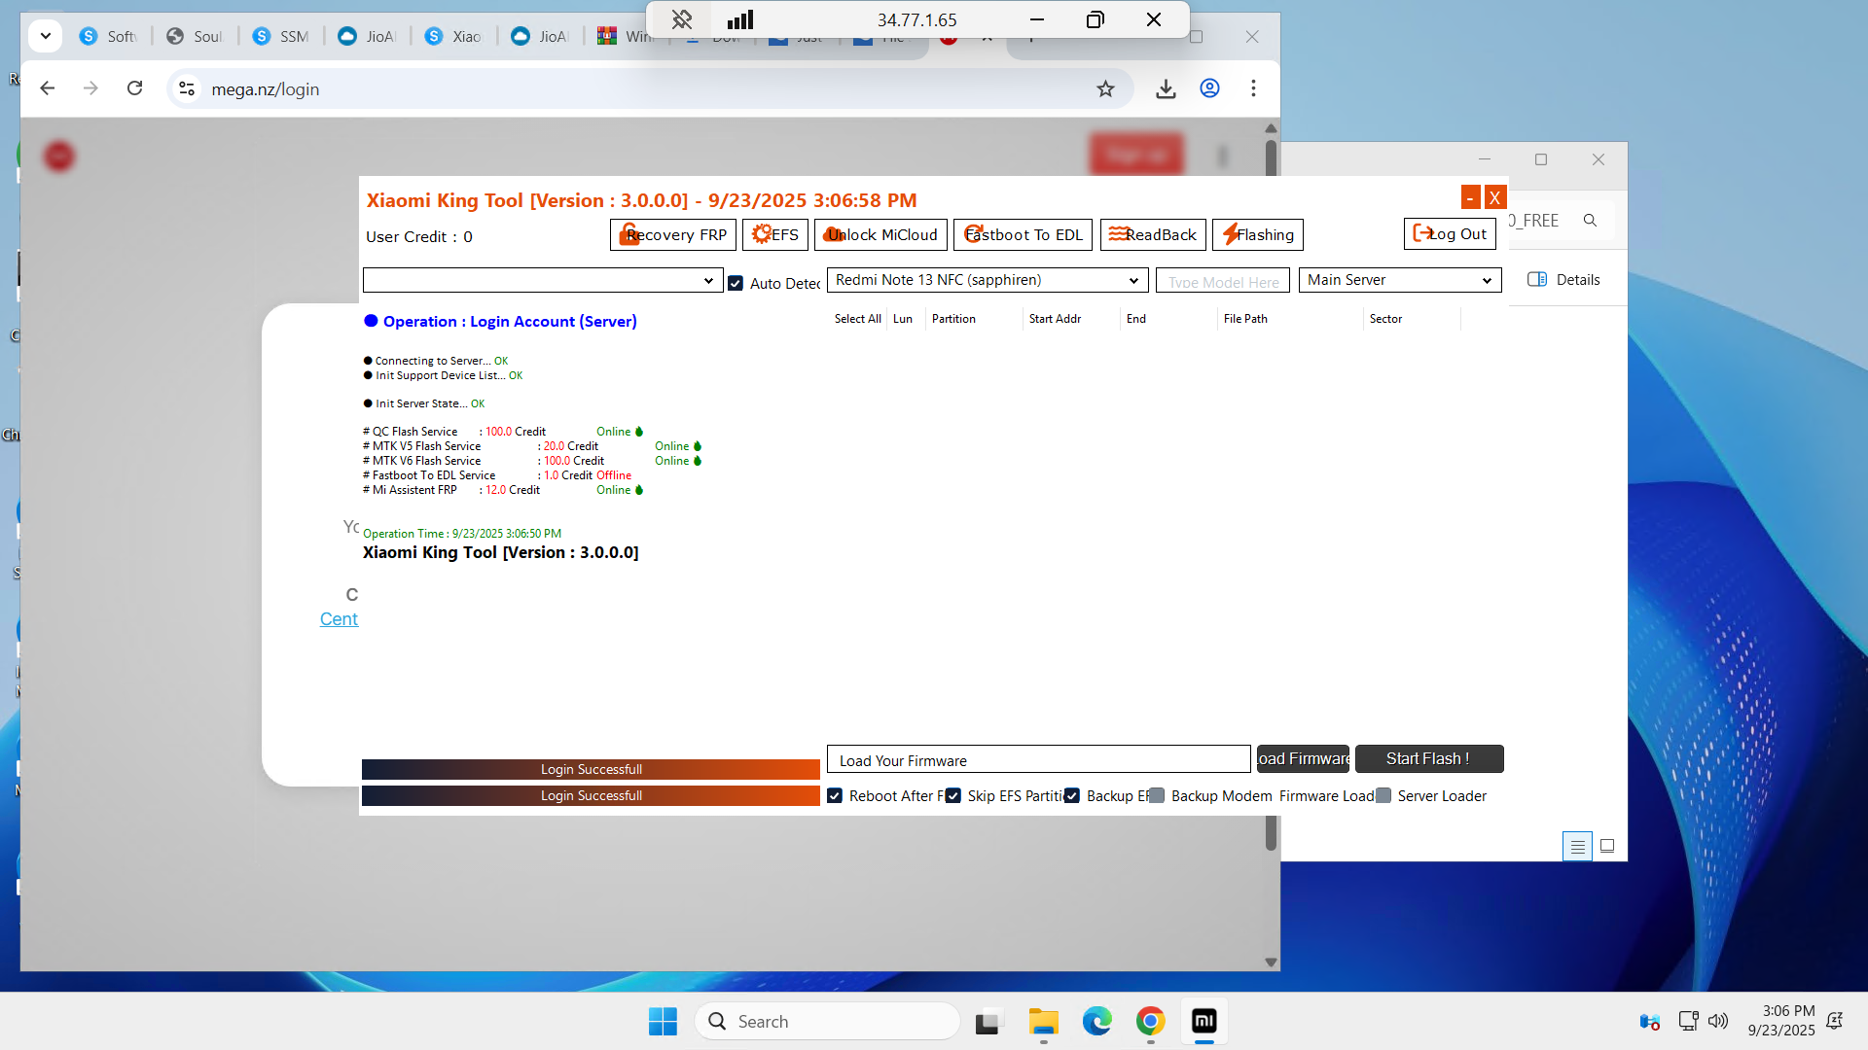Image resolution: width=1868 pixels, height=1050 pixels.
Task: Click the Recovery FRP button
Action: 673,234
